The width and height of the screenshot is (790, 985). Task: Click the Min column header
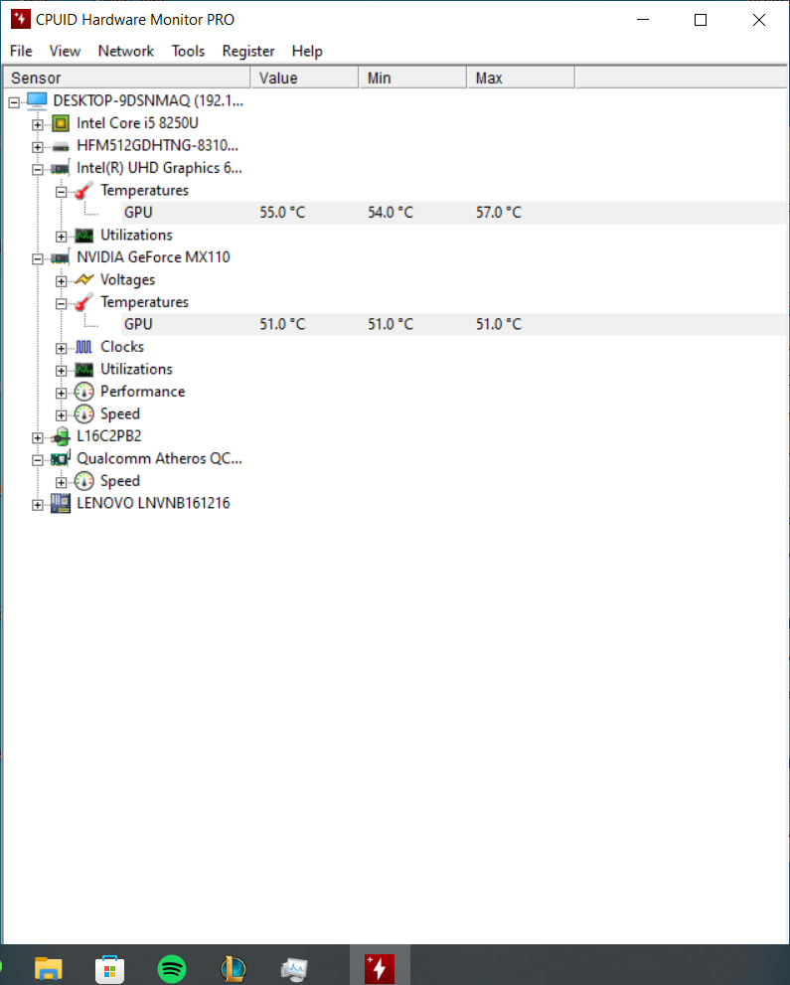(x=412, y=78)
